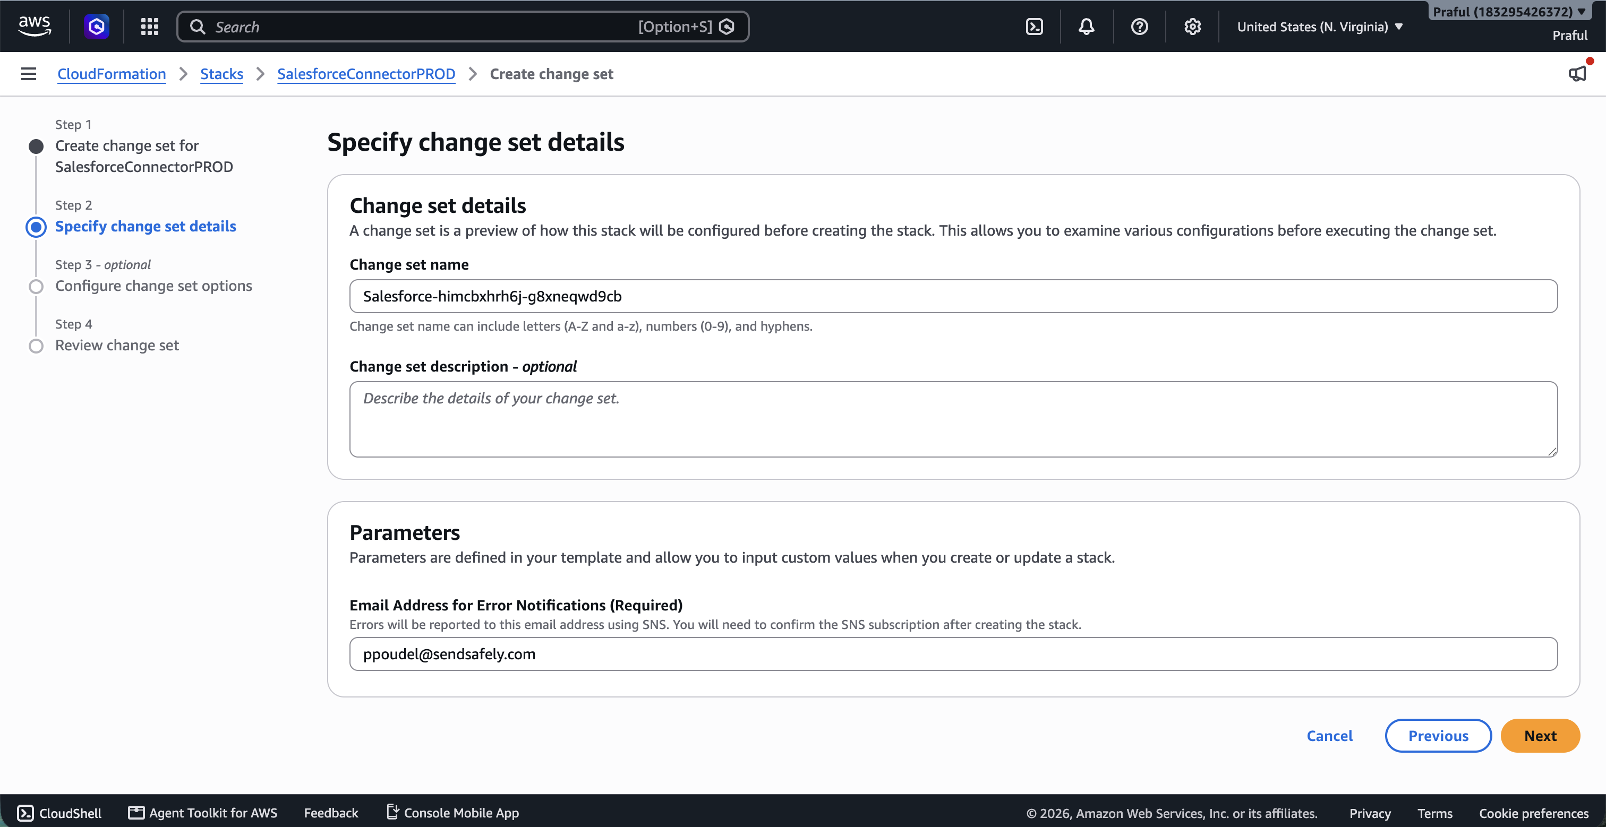The height and width of the screenshot is (827, 1606).
Task: Open Terms link
Action: [x=1434, y=813]
